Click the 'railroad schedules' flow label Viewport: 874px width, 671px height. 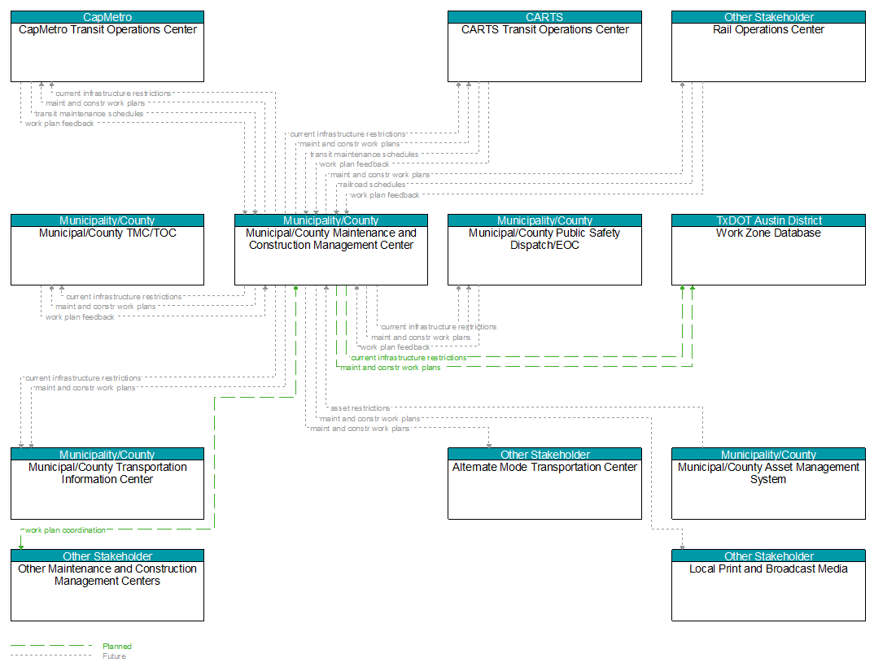373,185
